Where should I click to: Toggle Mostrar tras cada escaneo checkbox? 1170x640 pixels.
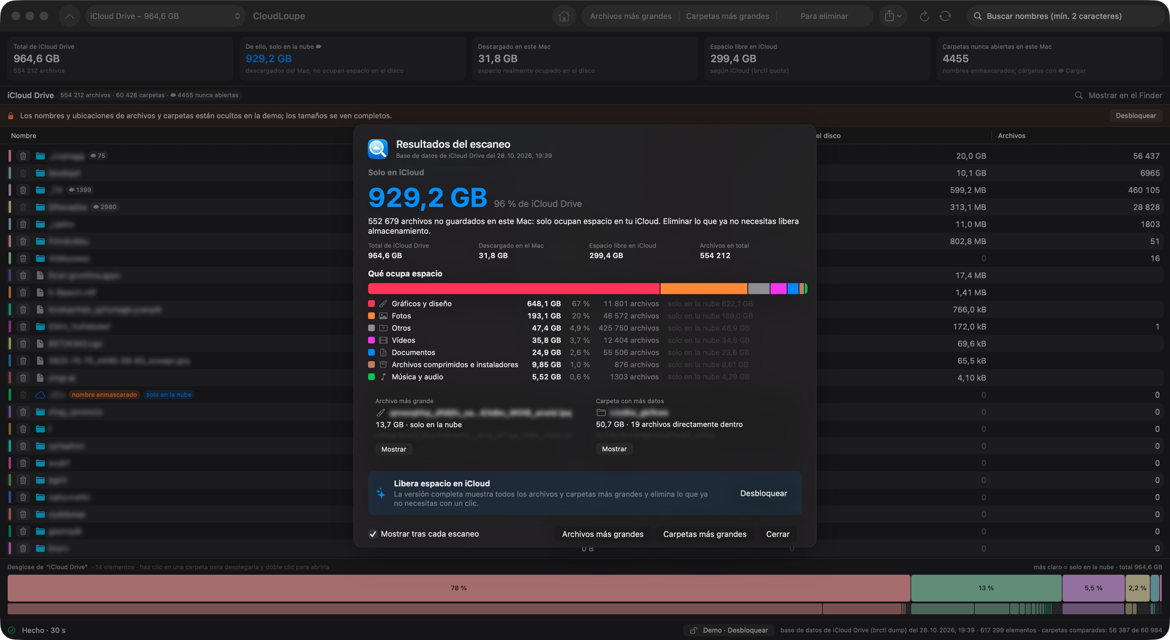pyautogui.click(x=373, y=534)
